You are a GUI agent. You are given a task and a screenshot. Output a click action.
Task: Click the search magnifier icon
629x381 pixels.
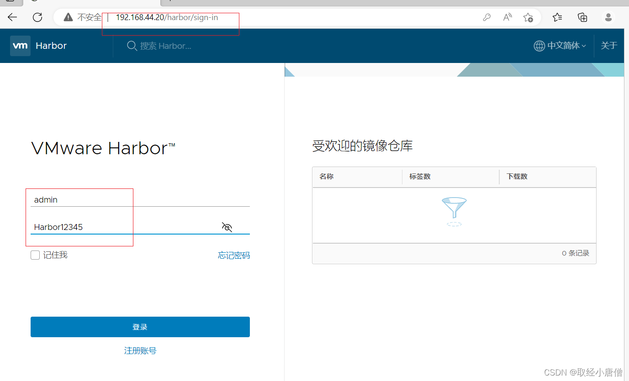click(x=132, y=46)
